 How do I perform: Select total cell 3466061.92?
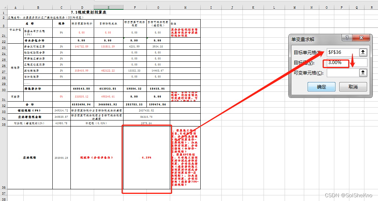(108, 105)
